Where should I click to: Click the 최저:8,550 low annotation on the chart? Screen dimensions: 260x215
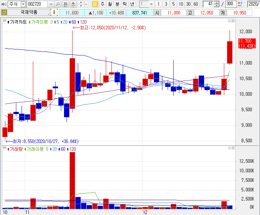click(42, 141)
